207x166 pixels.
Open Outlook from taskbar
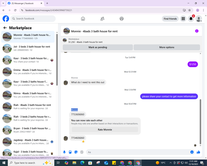106,163
